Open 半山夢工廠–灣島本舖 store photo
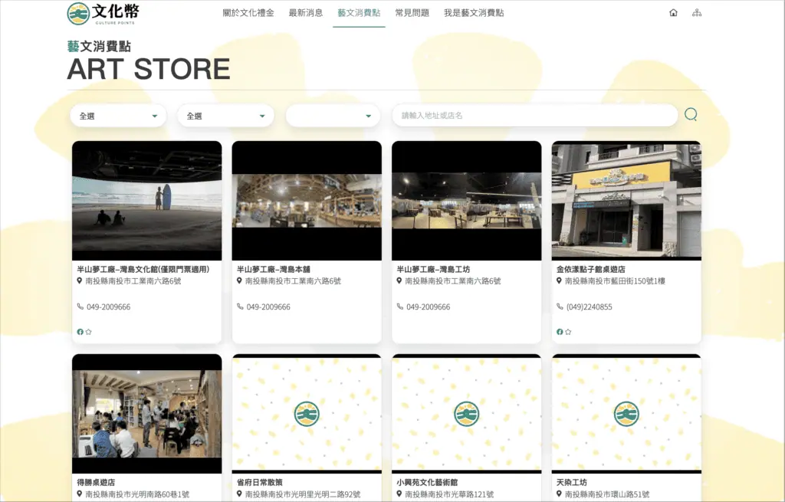 click(x=307, y=201)
